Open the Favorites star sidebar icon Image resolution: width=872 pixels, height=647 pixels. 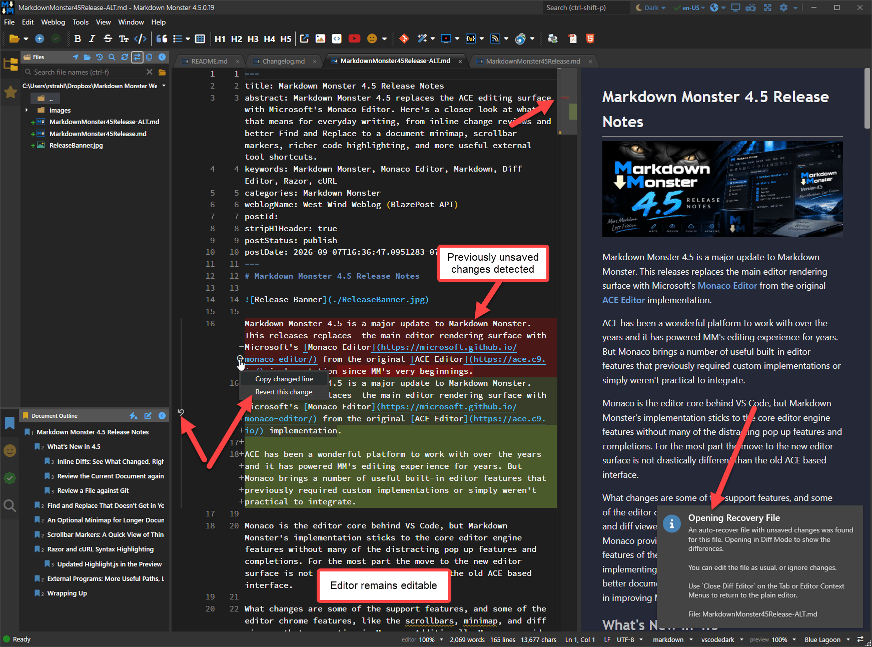pyautogui.click(x=10, y=92)
